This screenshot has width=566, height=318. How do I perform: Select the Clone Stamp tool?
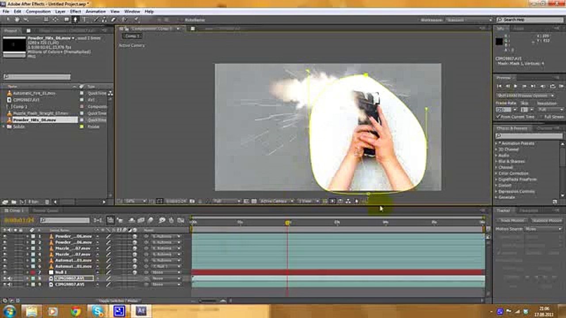tap(105, 20)
